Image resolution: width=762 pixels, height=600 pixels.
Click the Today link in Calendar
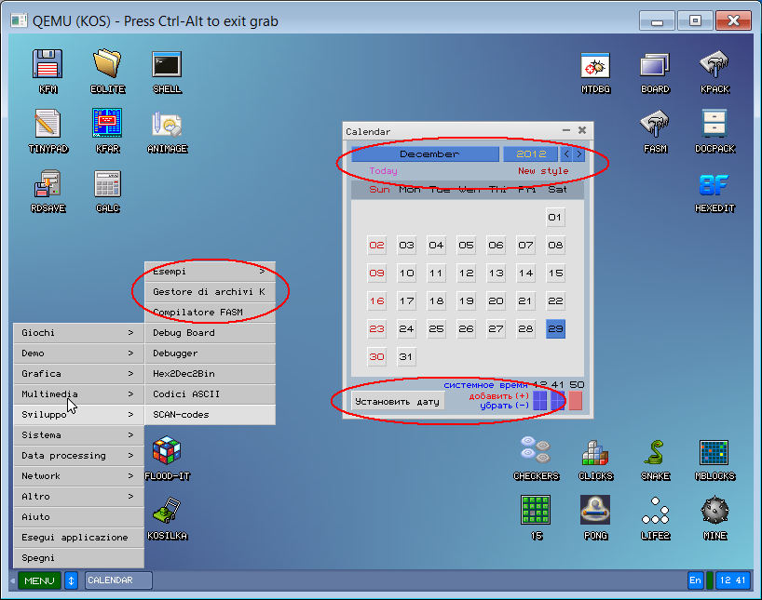coord(383,171)
